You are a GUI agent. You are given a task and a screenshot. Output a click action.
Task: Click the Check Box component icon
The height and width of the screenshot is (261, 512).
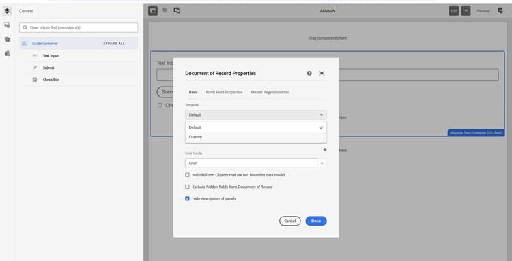tap(35, 80)
